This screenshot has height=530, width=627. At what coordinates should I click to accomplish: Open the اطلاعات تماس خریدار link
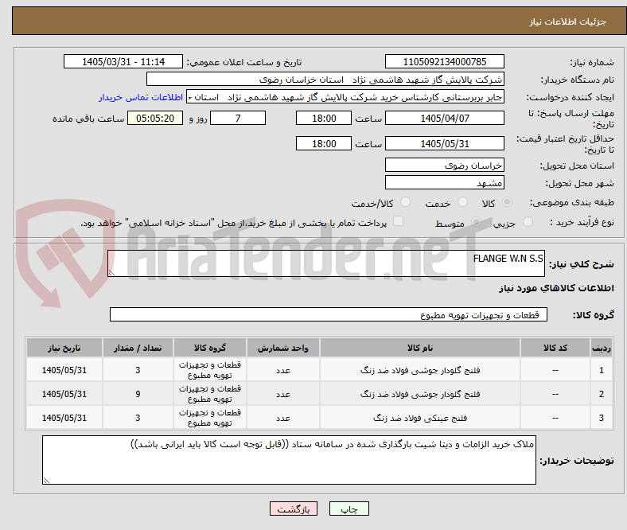[140, 97]
